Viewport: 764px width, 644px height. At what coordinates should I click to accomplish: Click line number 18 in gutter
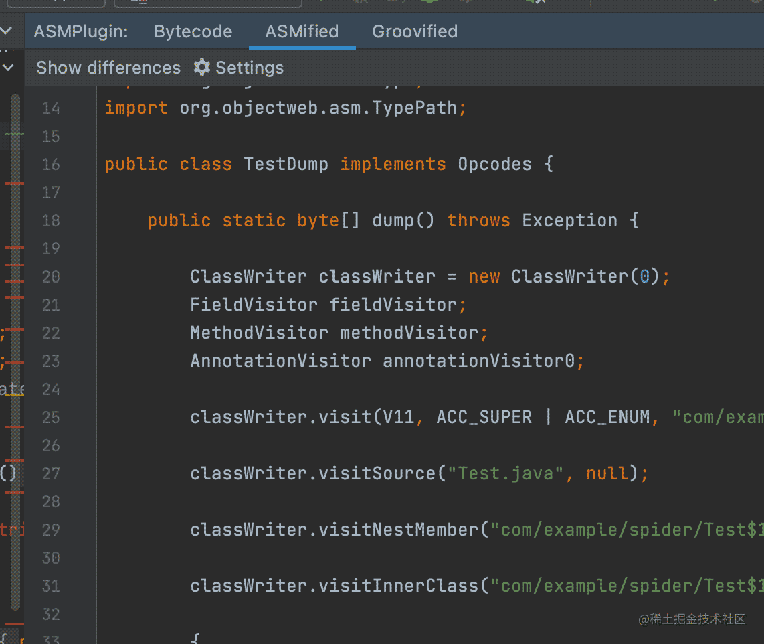pos(51,221)
